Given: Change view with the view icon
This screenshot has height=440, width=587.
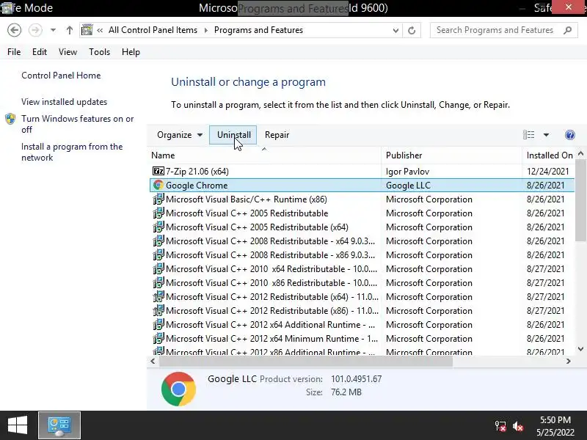Looking at the screenshot, I should click(528, 135).
